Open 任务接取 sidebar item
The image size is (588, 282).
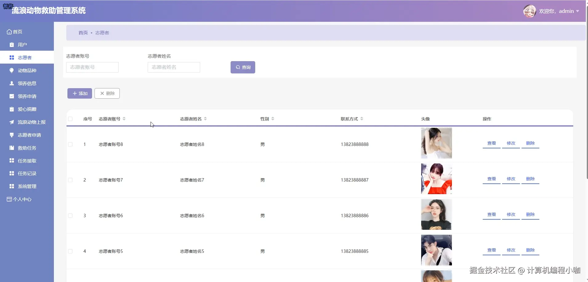pyautogui.click(x=27, y=161)
